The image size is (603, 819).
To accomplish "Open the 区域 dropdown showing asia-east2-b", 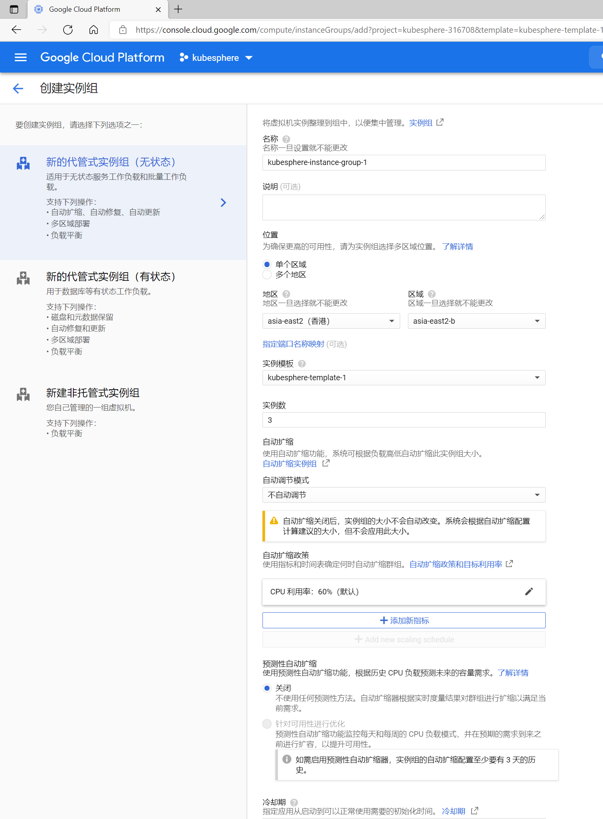I will click(476, 321).
